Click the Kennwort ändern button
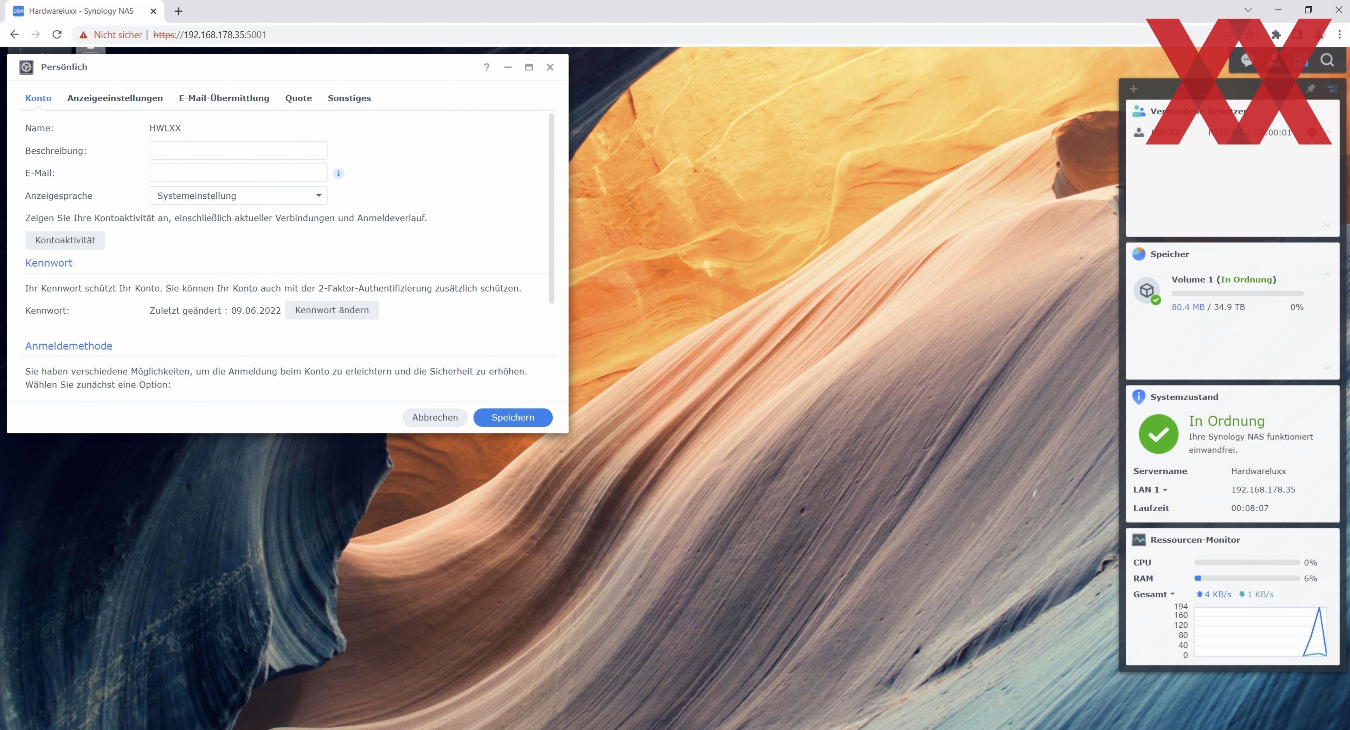The height and width of the screenshot is (730, 1350). tap(332, 310)
